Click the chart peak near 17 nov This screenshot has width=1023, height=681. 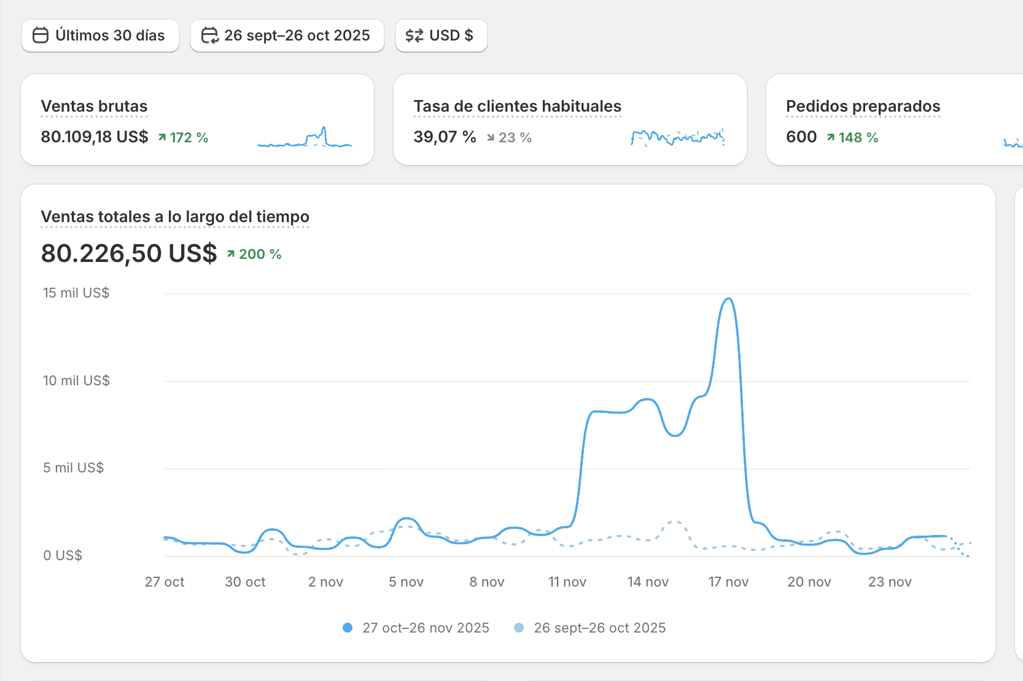coord(728,299)
